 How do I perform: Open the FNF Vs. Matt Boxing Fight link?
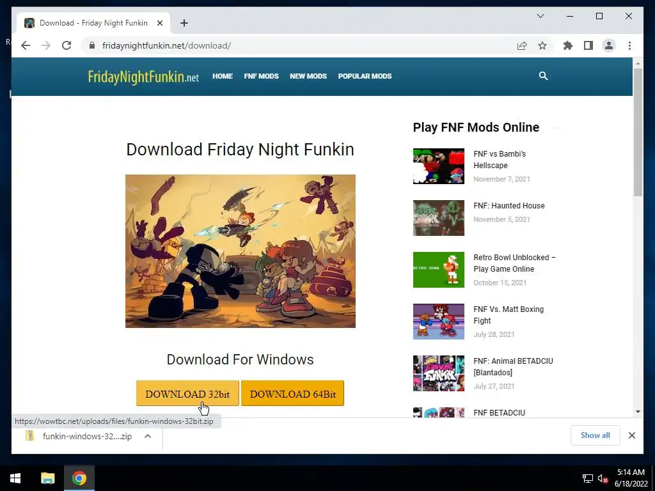(509, 315)
